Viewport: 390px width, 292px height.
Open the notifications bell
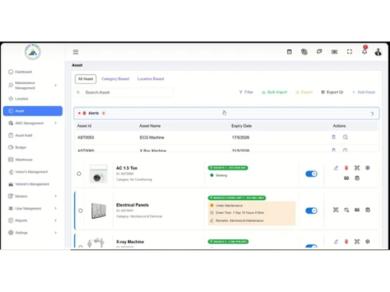[364, 51]
